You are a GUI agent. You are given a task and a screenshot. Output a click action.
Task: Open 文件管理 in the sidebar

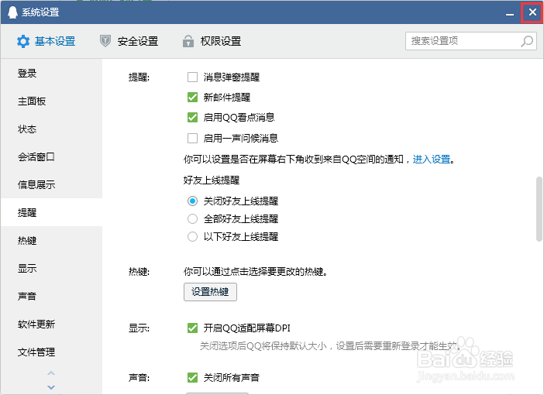[x=51, y=352]
